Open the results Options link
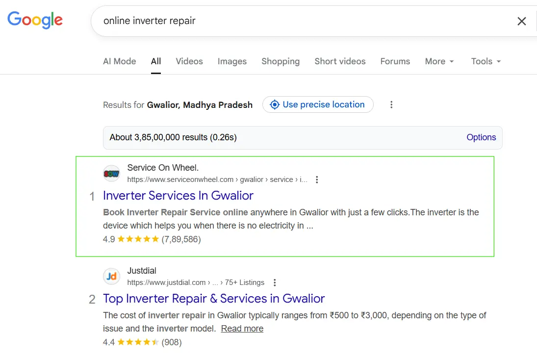 pos(481,137)
